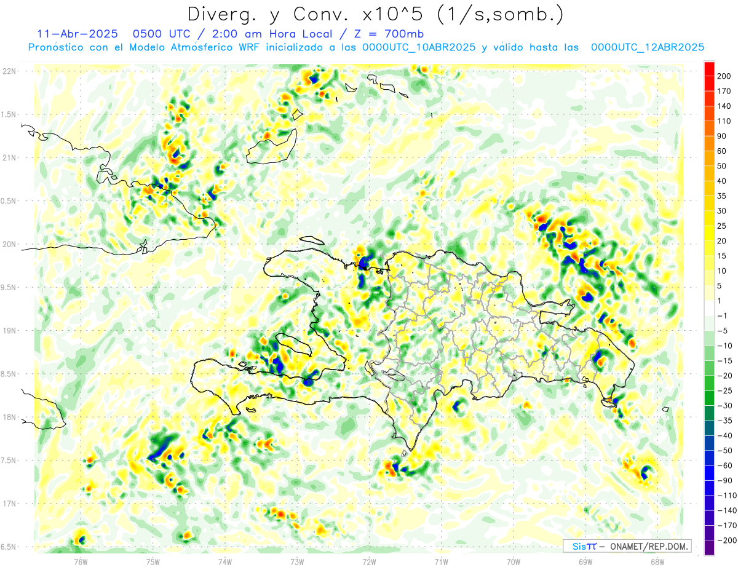
Task: Click the initialization time '0000UTC_10ABR2025'
Action: pyautogui.click(x=419, y=47)
